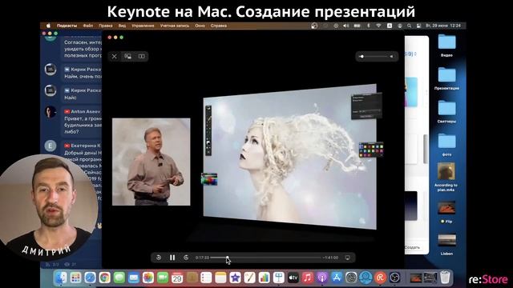This screenshot has width=513, height=288.
Task: Open the Вид menu
Action: click(x=122, y=26)
